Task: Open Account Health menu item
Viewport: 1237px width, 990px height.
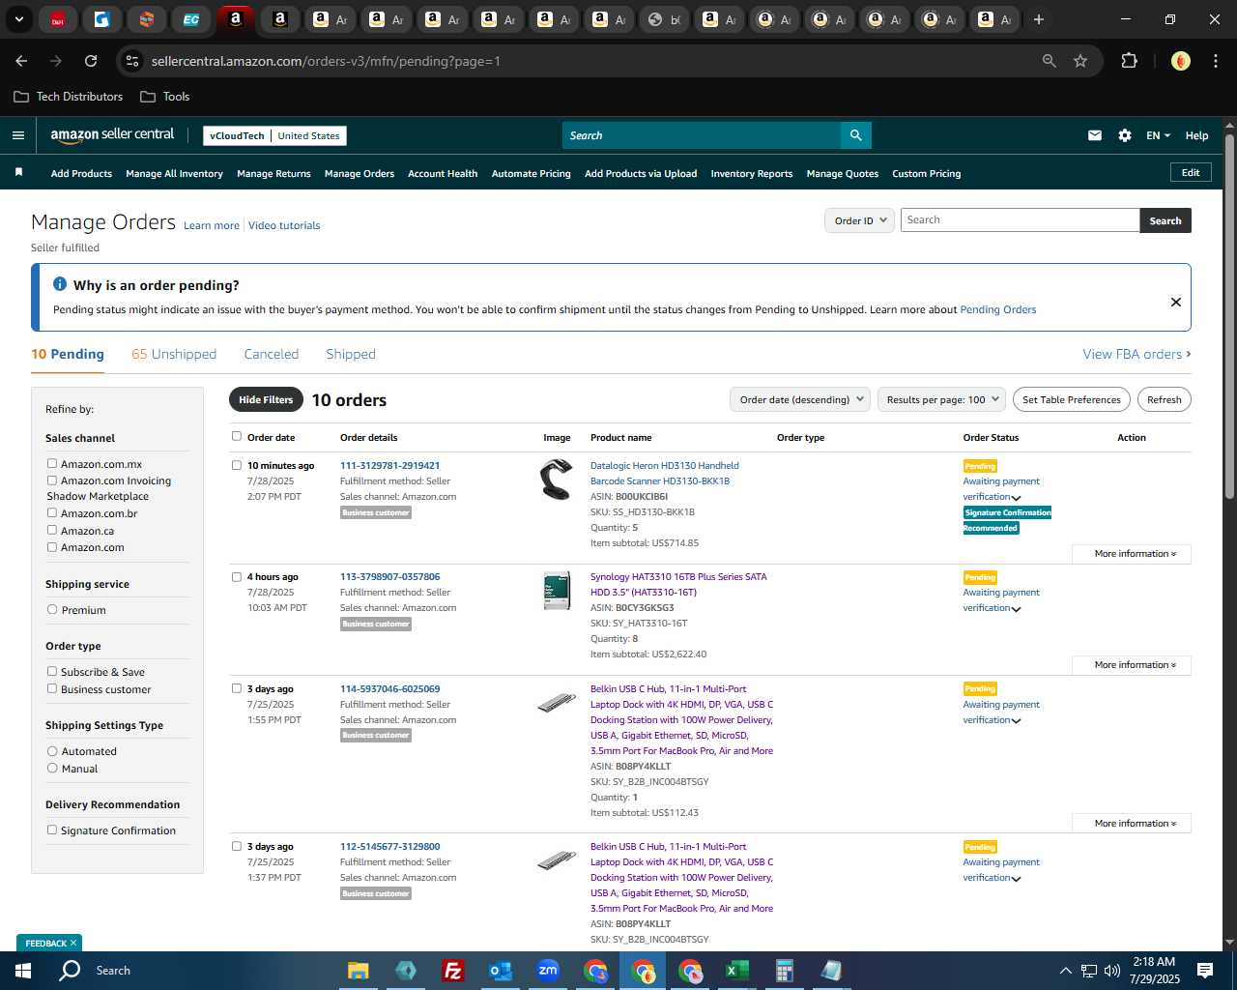Action: click(443, 174)
